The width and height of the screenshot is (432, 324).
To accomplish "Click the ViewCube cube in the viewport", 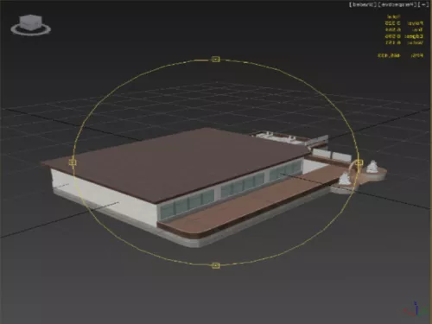I will click(31, 22).
